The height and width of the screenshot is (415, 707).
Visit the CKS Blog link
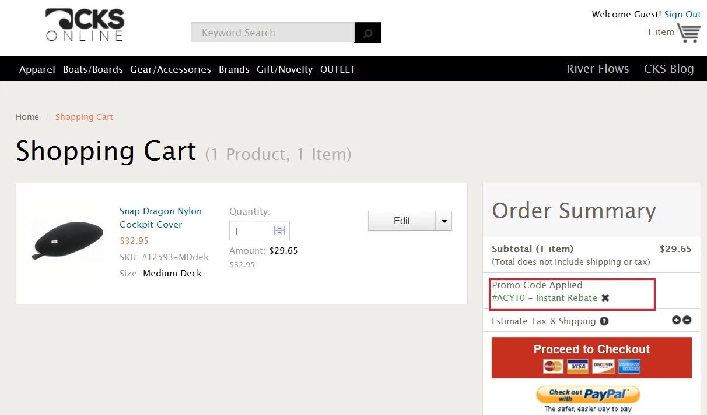coord(669,69)
